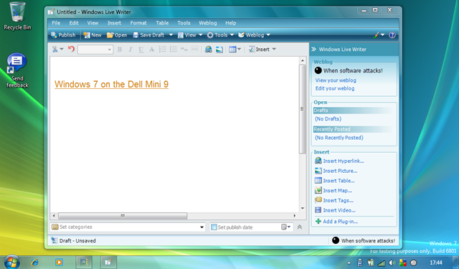Toggle bulleted list formatting

pos(174,49)
